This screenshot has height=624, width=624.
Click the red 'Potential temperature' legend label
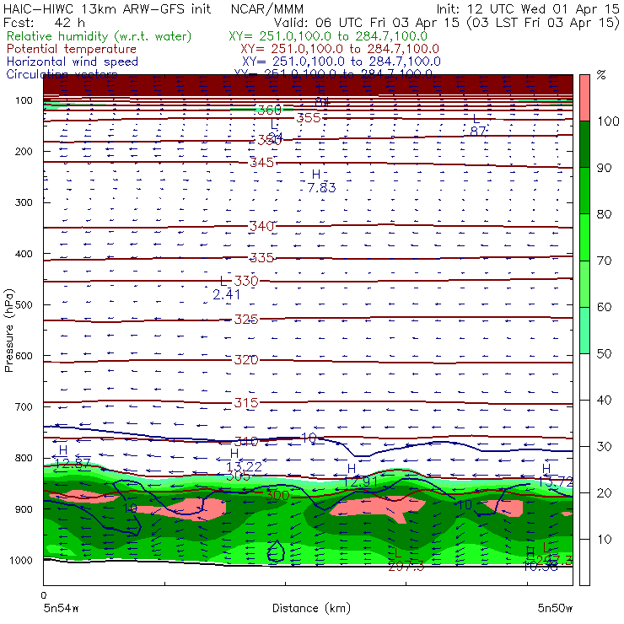[x=72, y=50]
